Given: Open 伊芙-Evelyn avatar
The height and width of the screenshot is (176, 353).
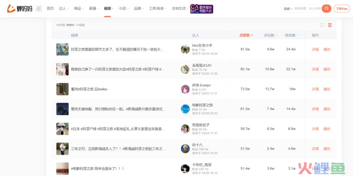Looking at the screenshot, I should (x=185, y=89).
